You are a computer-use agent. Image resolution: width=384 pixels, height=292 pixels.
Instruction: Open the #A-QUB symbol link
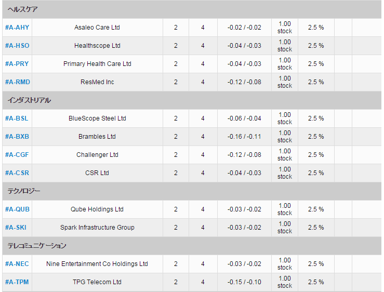click(x=17, y=209)
